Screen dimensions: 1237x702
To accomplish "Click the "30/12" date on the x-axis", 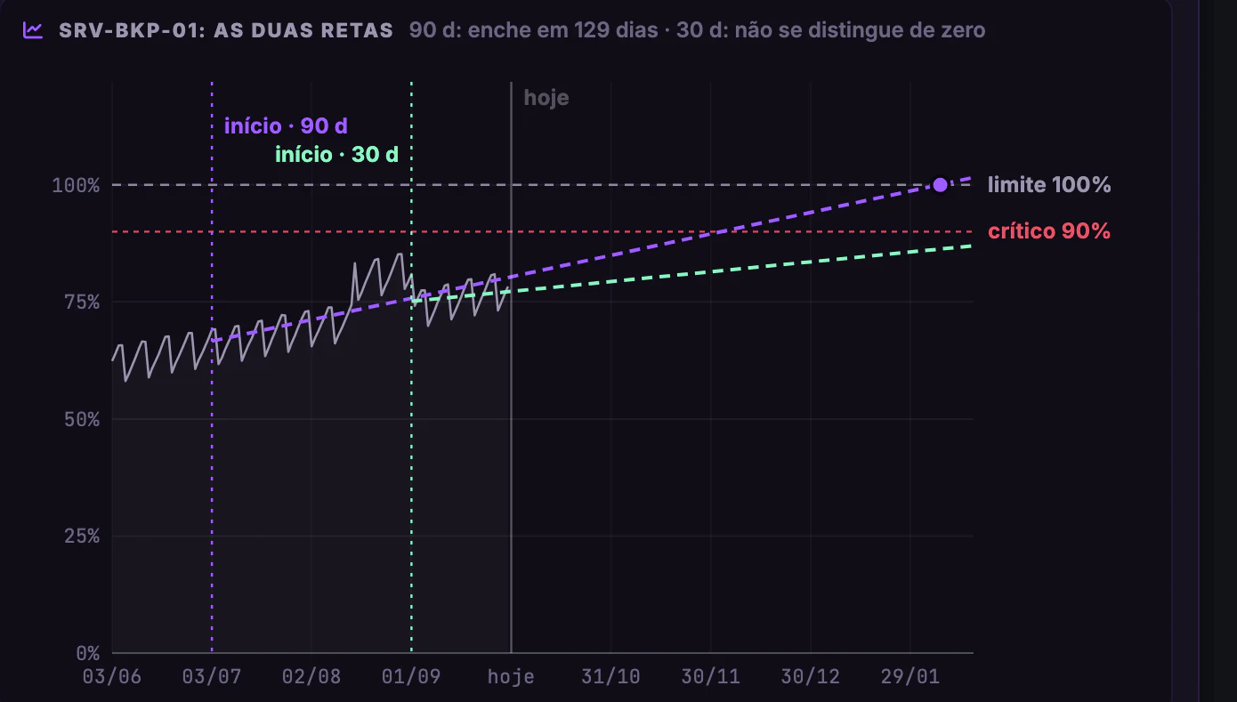I will pyautogui.click(x=811, y=677).
